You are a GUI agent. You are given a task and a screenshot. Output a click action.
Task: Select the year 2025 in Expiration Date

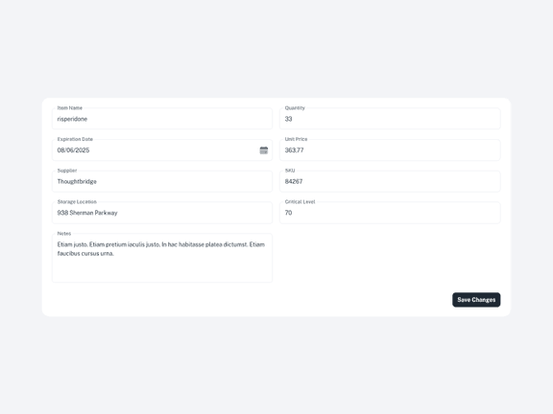(x=83, y=150)
